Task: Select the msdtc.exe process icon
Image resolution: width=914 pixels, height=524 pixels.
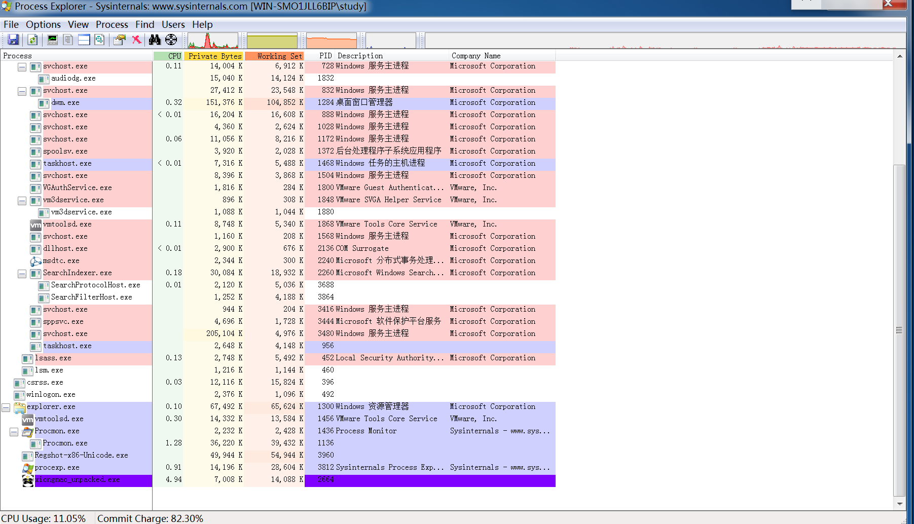Action: 35,261
